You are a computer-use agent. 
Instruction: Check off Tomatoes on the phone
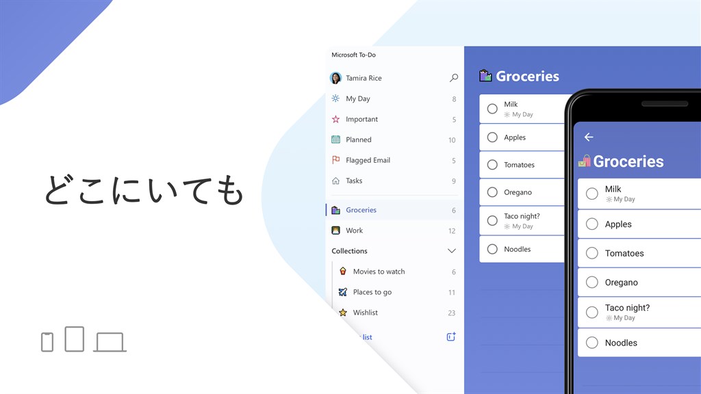click(592, 253)
